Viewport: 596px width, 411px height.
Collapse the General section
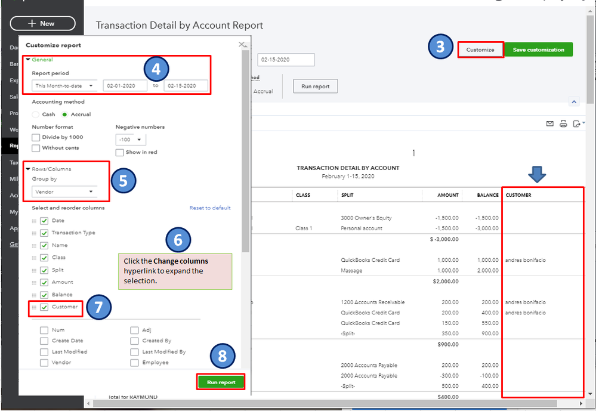(x=39, y=60)
